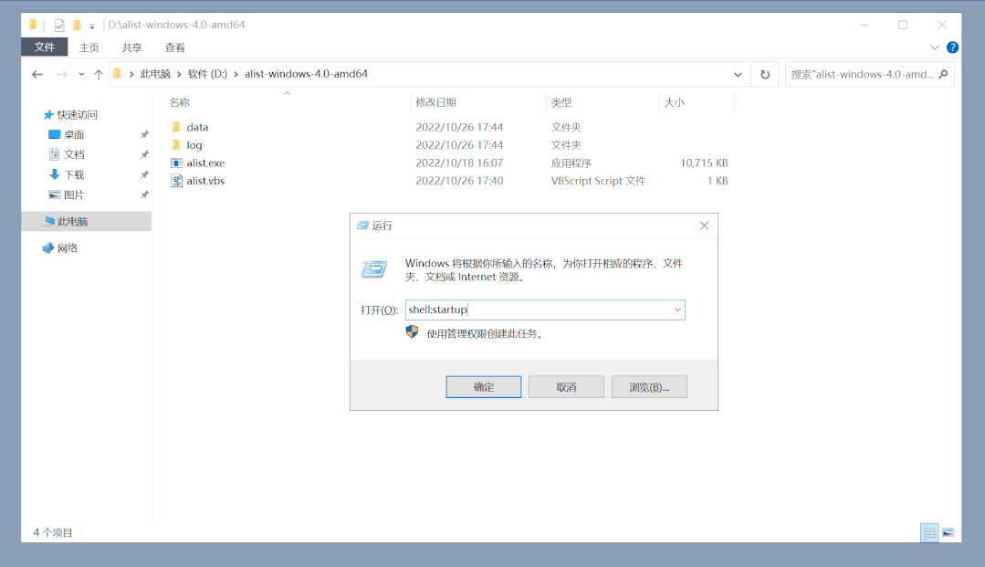Click the pin icon beside 文档
The height and width of the screenshot is (567, 985).
(144, 154)
